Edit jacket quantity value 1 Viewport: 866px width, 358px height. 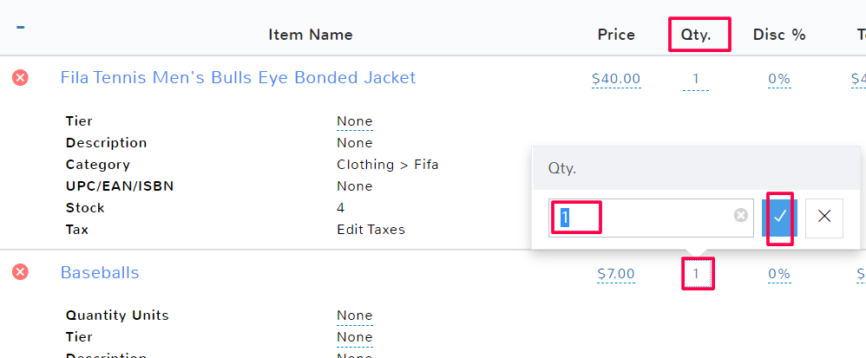(x=696, y=80)
